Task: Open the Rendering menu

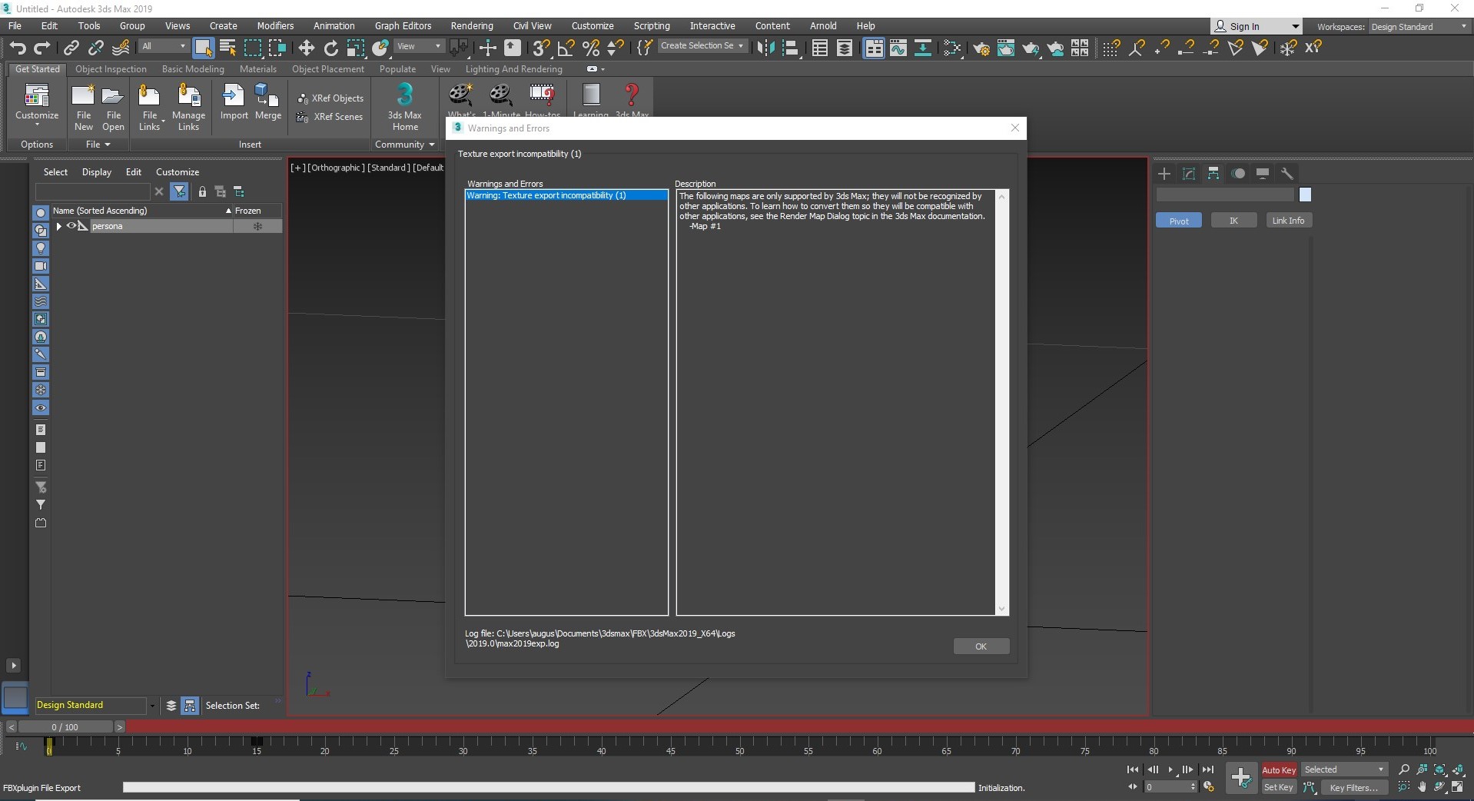Action: coord(471,26)
